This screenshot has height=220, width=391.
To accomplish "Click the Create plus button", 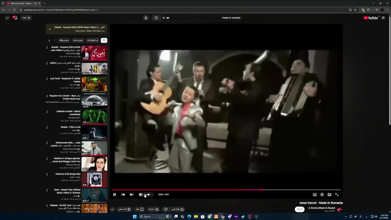I will pos(26,18).
